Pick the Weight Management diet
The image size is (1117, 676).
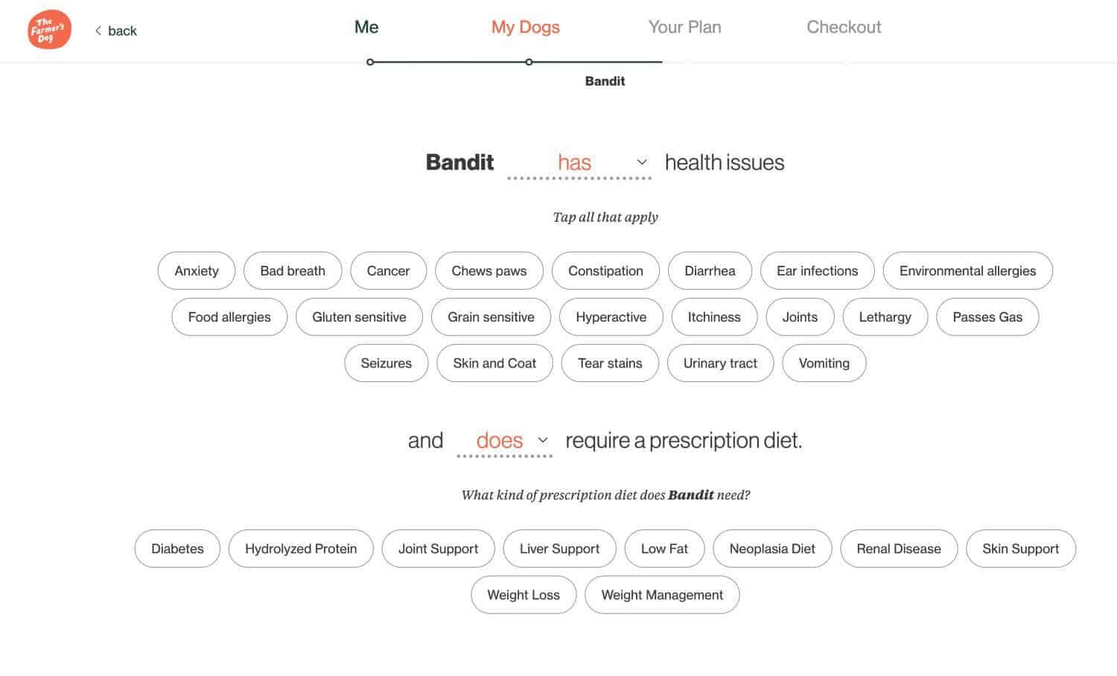click(x=662, y=595)
